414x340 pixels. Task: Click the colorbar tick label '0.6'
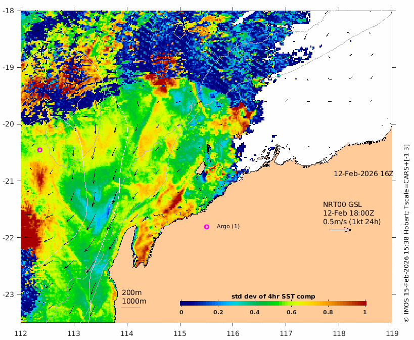(x=292, y=312)
